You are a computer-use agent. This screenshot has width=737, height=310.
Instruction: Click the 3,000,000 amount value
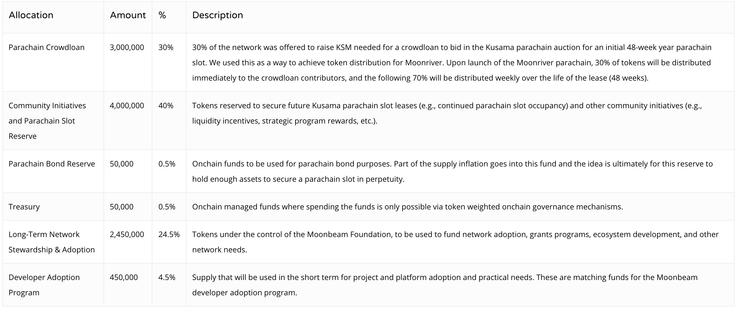pyautogui.click(x=127, y=47)
